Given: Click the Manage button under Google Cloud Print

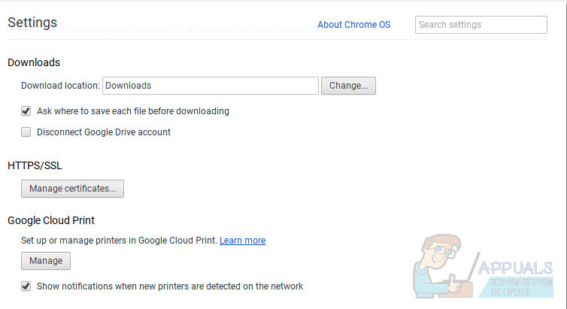Looking at the screenshot, I should (46, 261).
